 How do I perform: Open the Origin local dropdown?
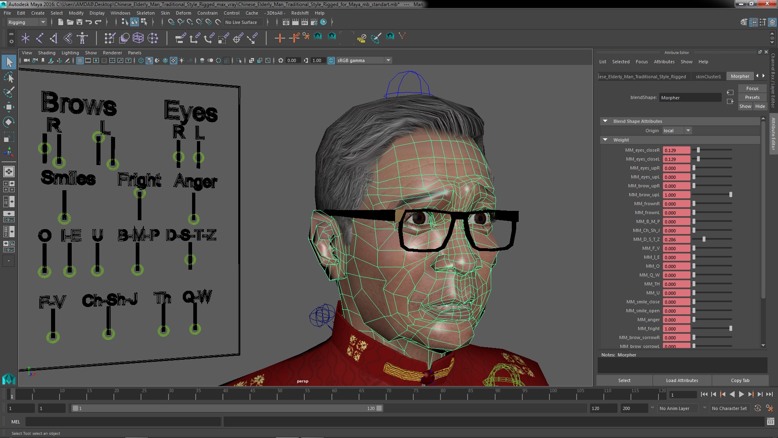[677, 131]
